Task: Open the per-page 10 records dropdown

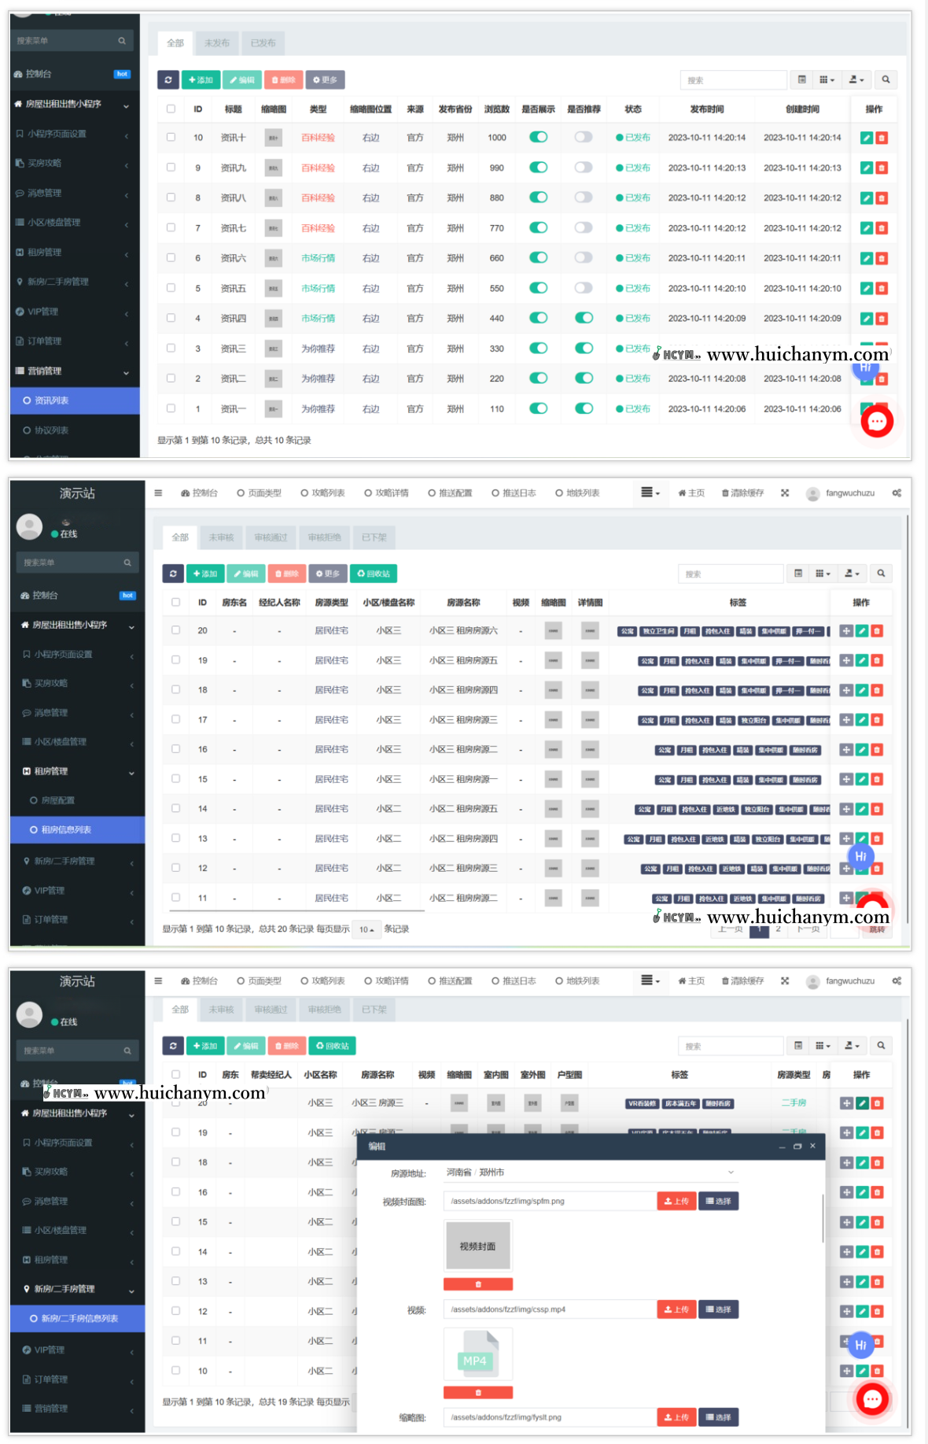Action: tap(366, 929)
